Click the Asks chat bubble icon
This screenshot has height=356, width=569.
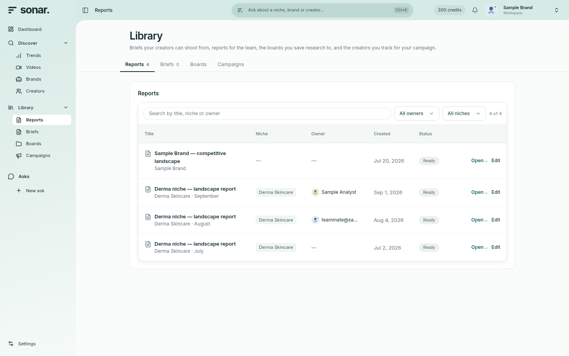click(x=11, y=176)
